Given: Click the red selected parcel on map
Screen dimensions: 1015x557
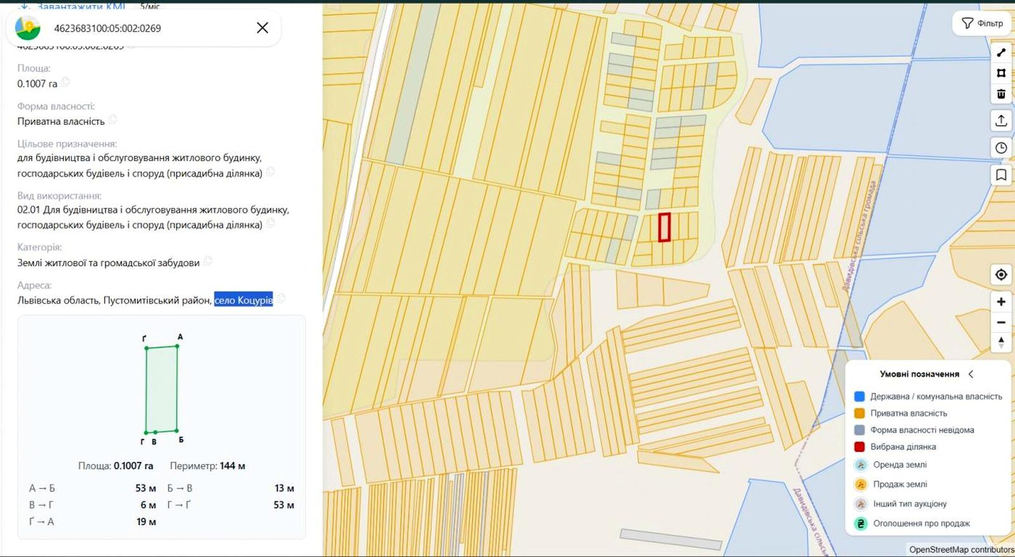Looking at the screenshot, I should click(x=664, y=227).
